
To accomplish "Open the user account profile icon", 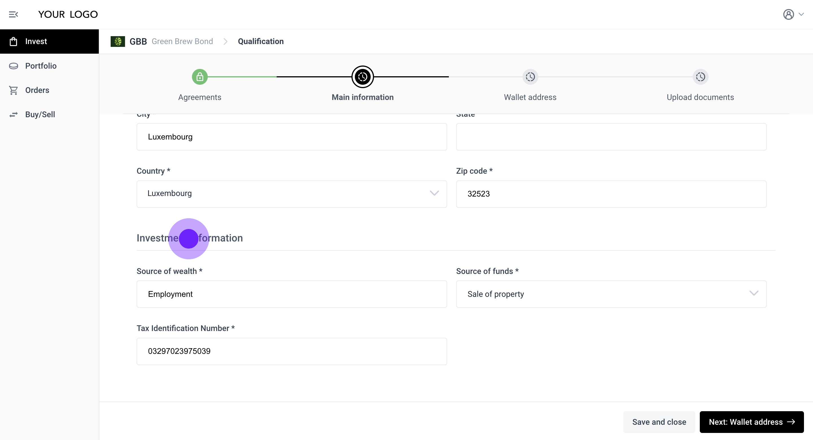I will (x=788, y=14).
